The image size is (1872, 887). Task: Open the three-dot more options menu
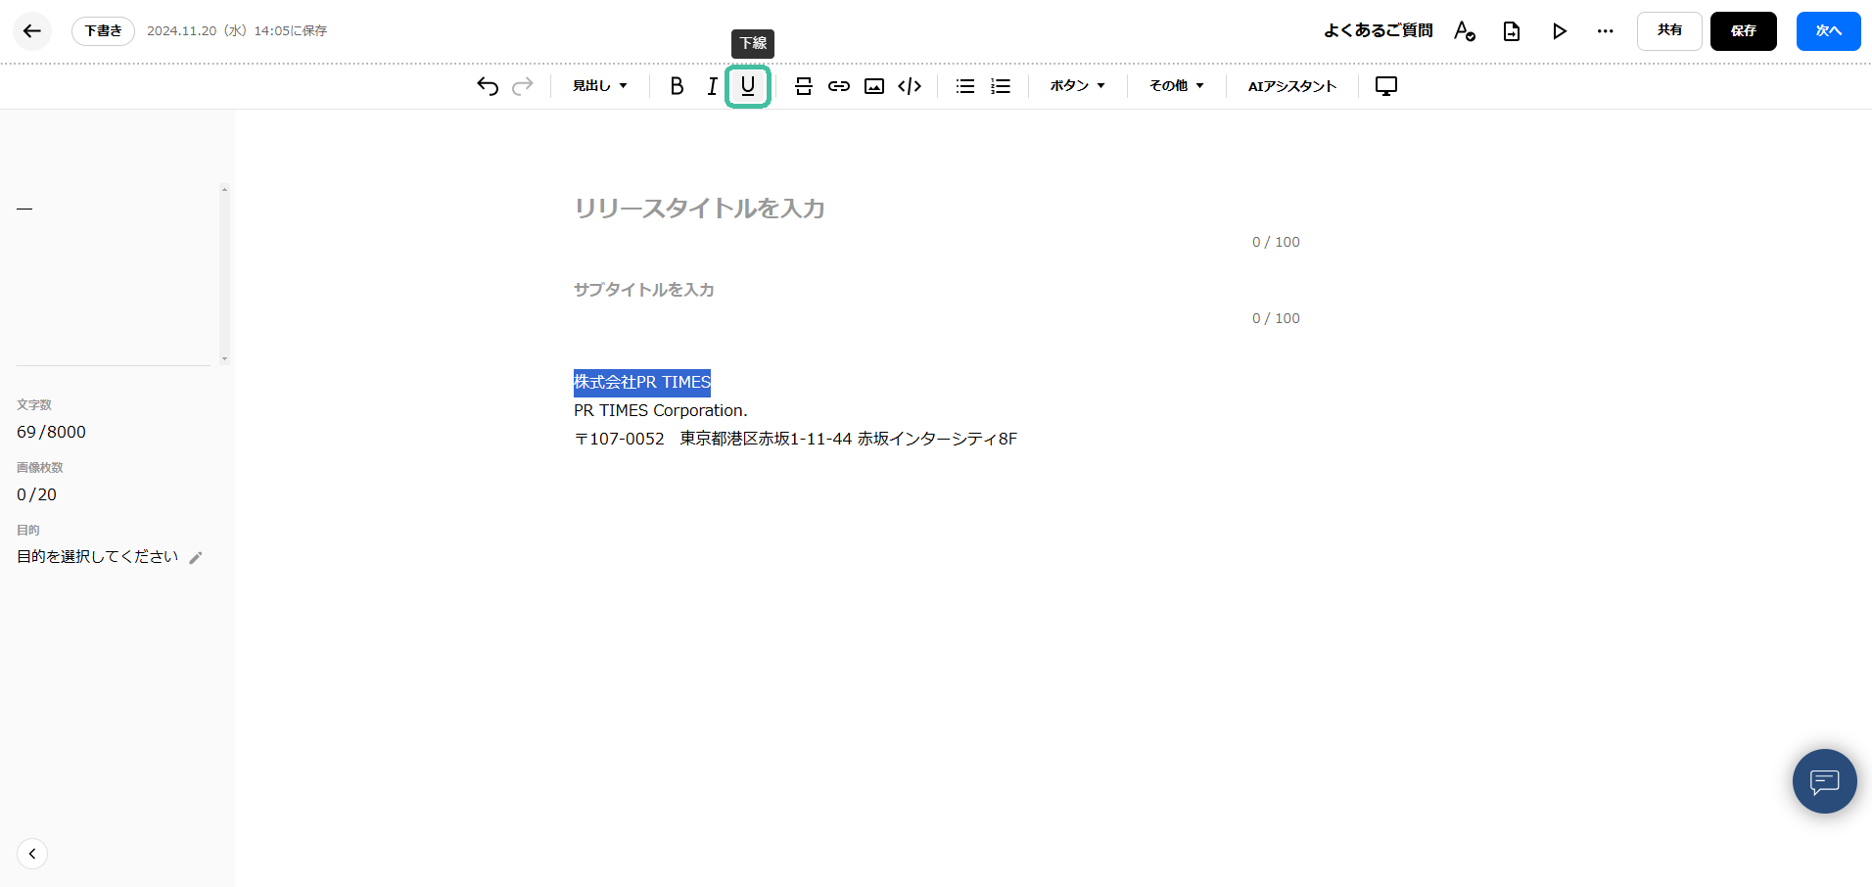(x=1605, y=31)
